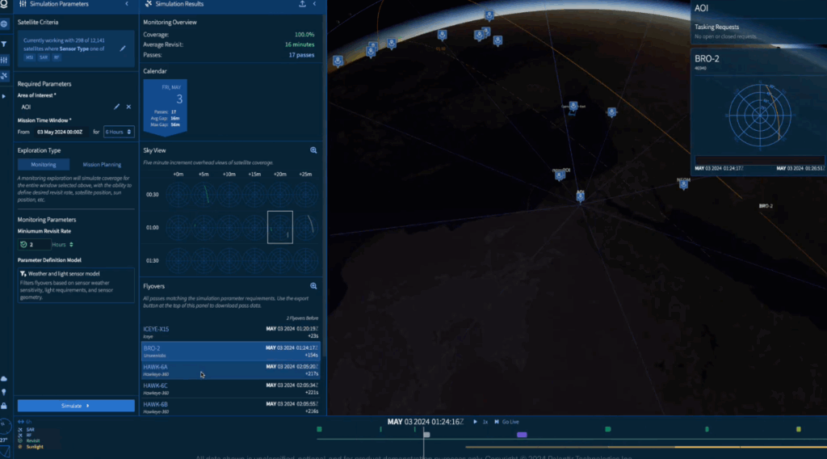Switch to Mission Planning exploration type
This screenshot has width=827, height=459.
coord(102,165)
